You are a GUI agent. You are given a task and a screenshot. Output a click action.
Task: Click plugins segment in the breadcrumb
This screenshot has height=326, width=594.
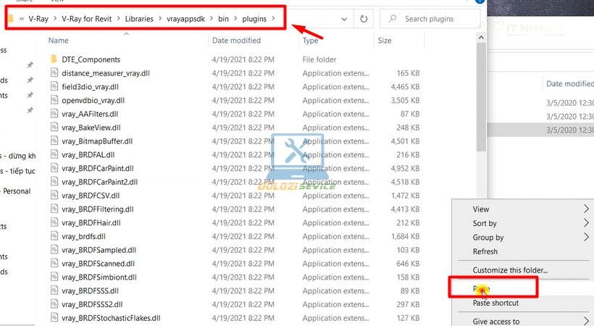tap(254, 19)
